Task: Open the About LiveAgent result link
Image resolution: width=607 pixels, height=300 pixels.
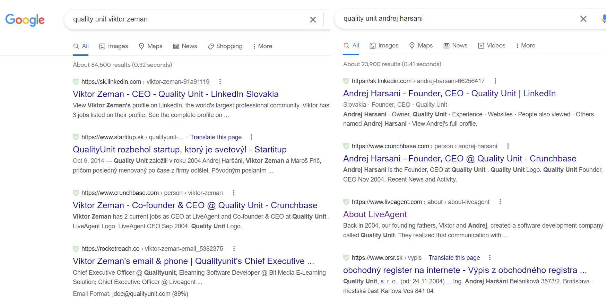Action: (x=375, y=214)
